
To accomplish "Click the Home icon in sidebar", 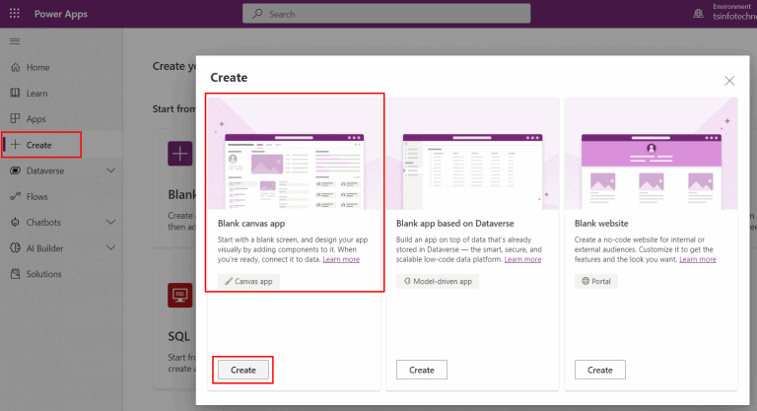I will click(16, 67).
